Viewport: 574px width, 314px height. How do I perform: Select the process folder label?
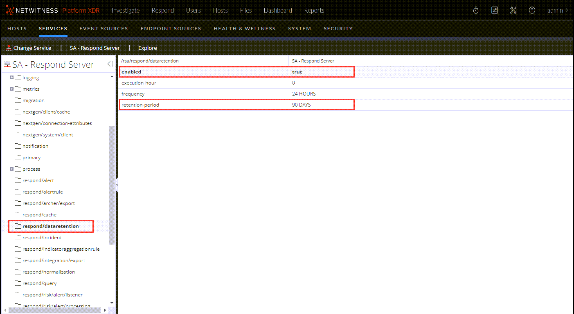point(32,169)
